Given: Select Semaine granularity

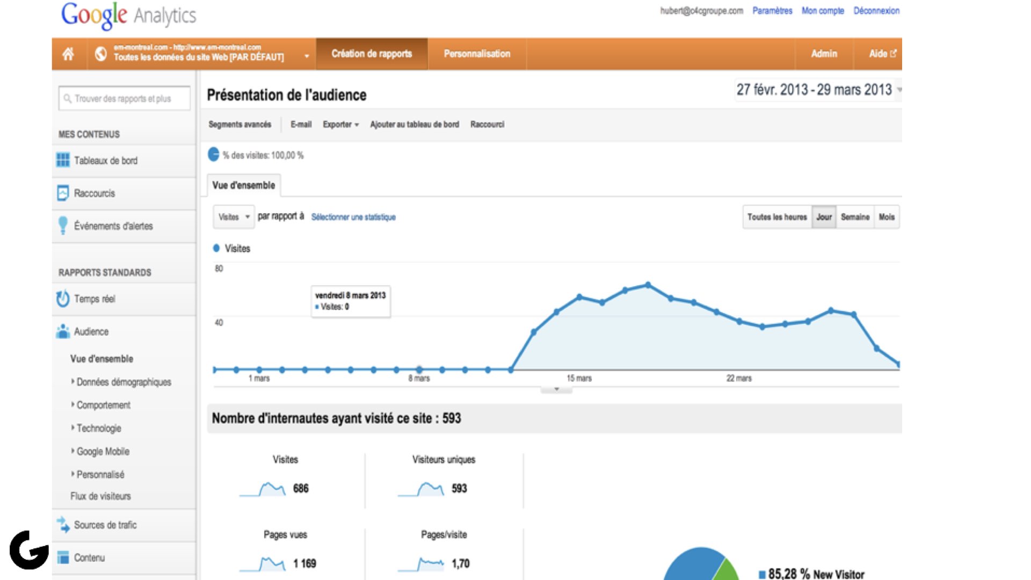Looking at the screenshot, I should point(855,217).
